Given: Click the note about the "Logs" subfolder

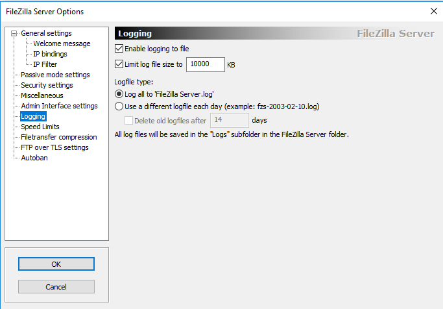Looking at the screenshot, I should 232,134.
